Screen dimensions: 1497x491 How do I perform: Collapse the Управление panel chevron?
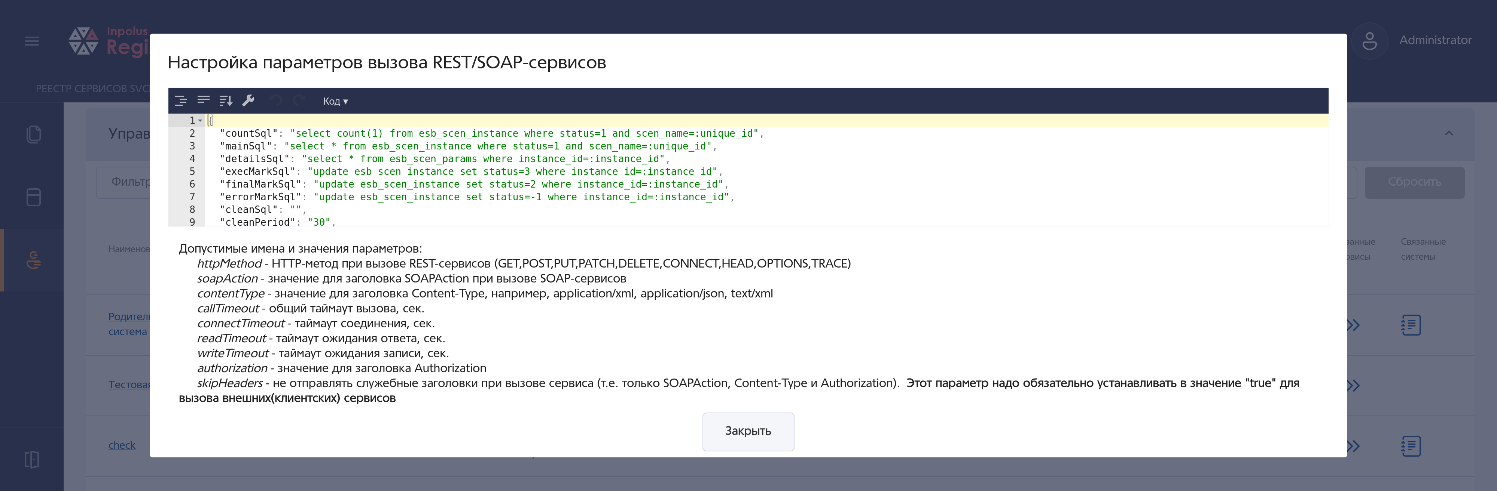point(1449,133)
